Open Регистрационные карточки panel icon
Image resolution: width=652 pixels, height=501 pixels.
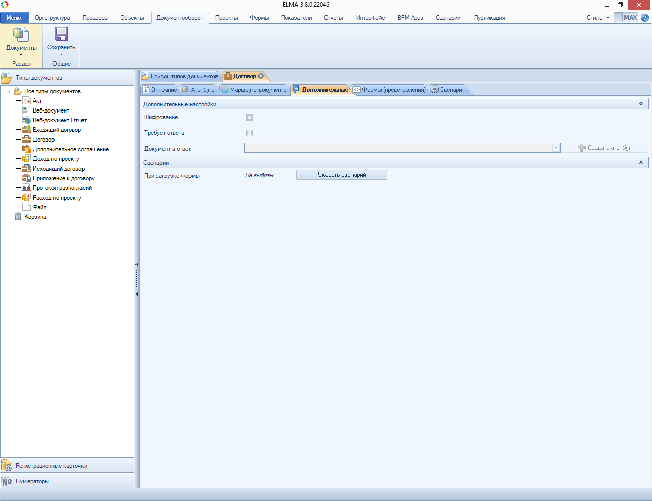[7, 465]
